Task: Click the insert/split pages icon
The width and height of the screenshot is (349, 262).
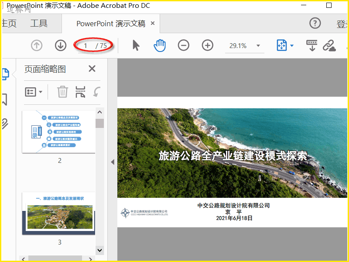Action: (80, 92)
